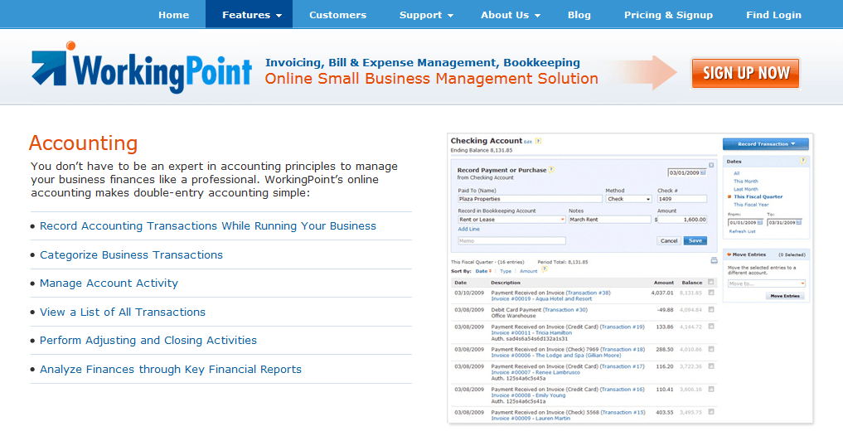Open the Blog nav item

(x=579, y=15)
